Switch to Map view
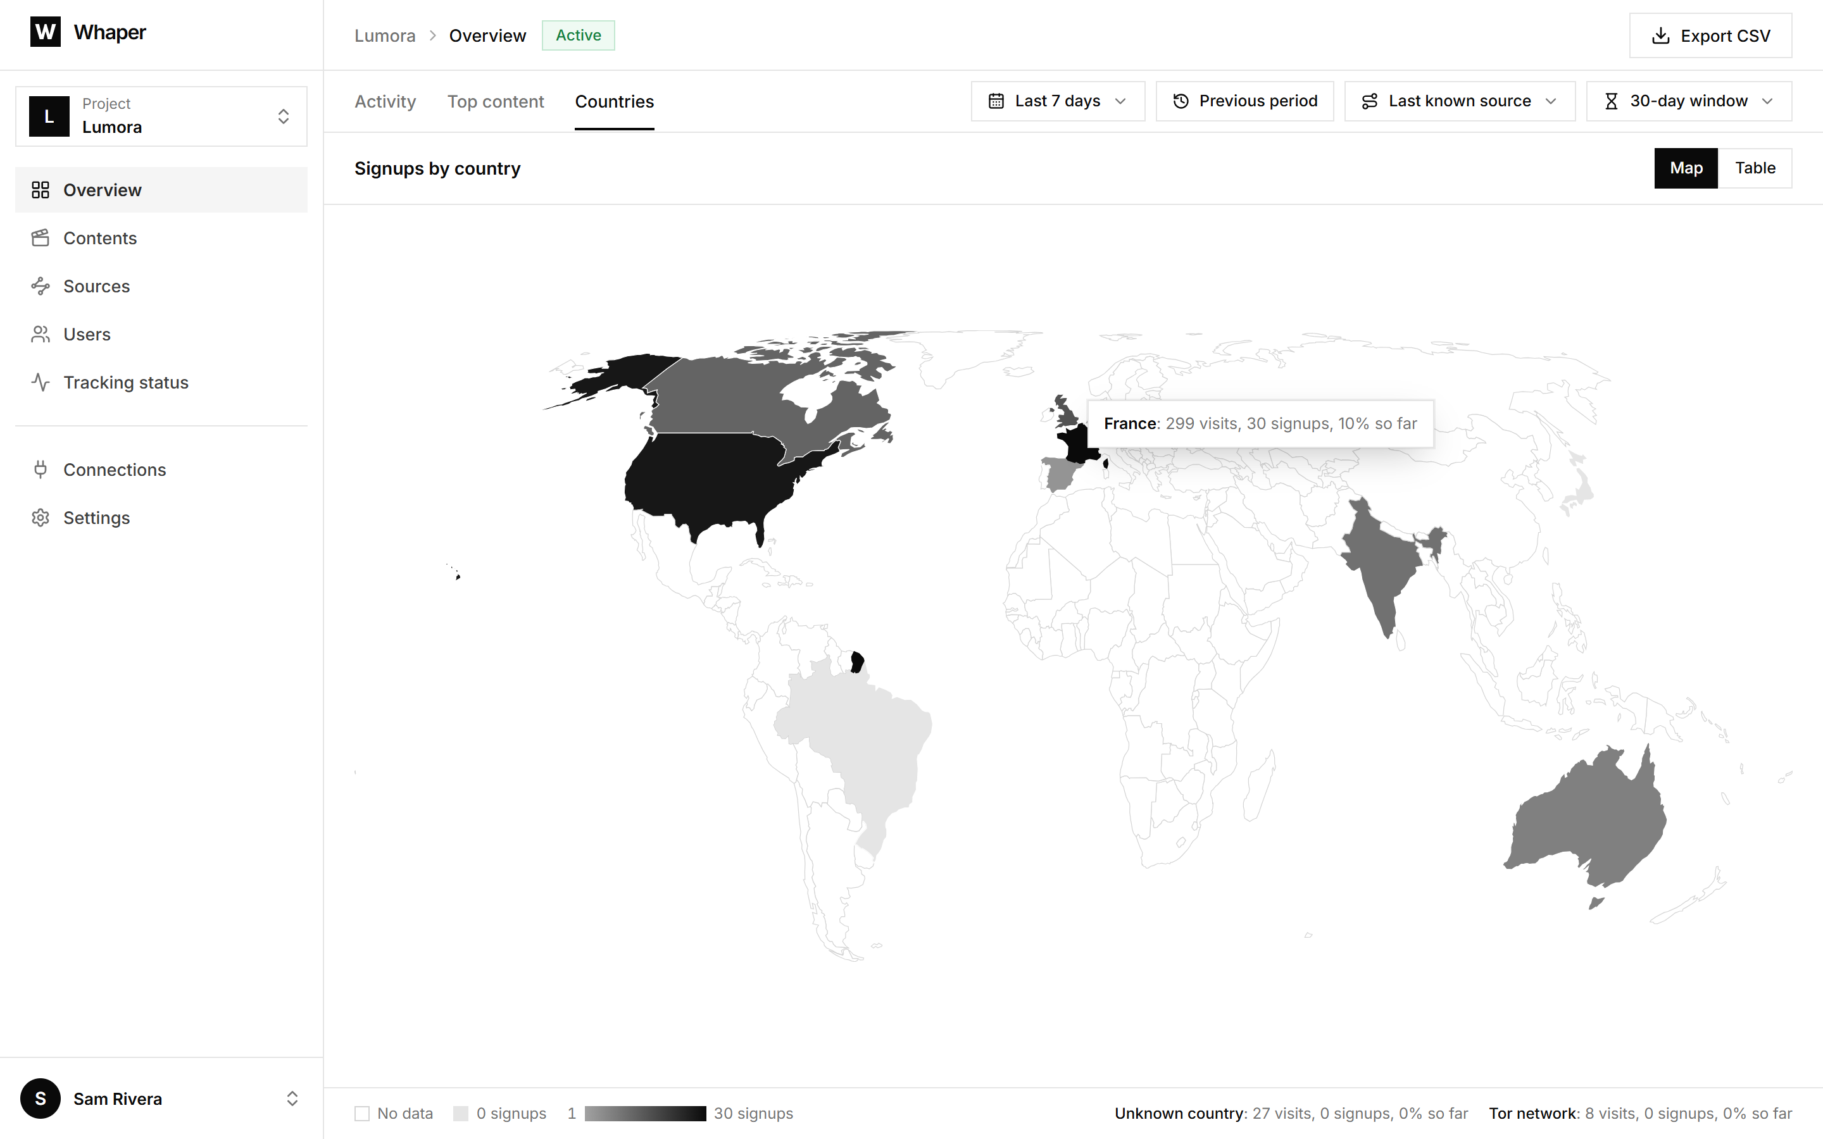Image resolution: width=1823 pixels, height=1139 pixels. 1686,168
